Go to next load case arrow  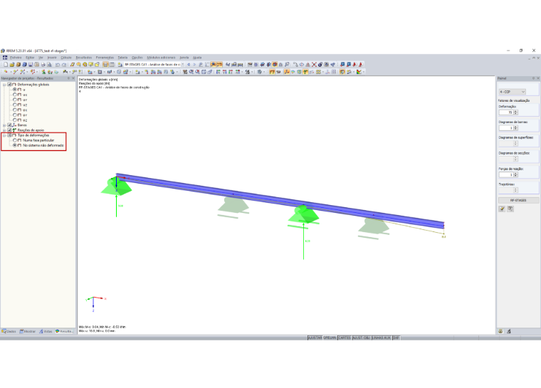click(x=194, y=65)
